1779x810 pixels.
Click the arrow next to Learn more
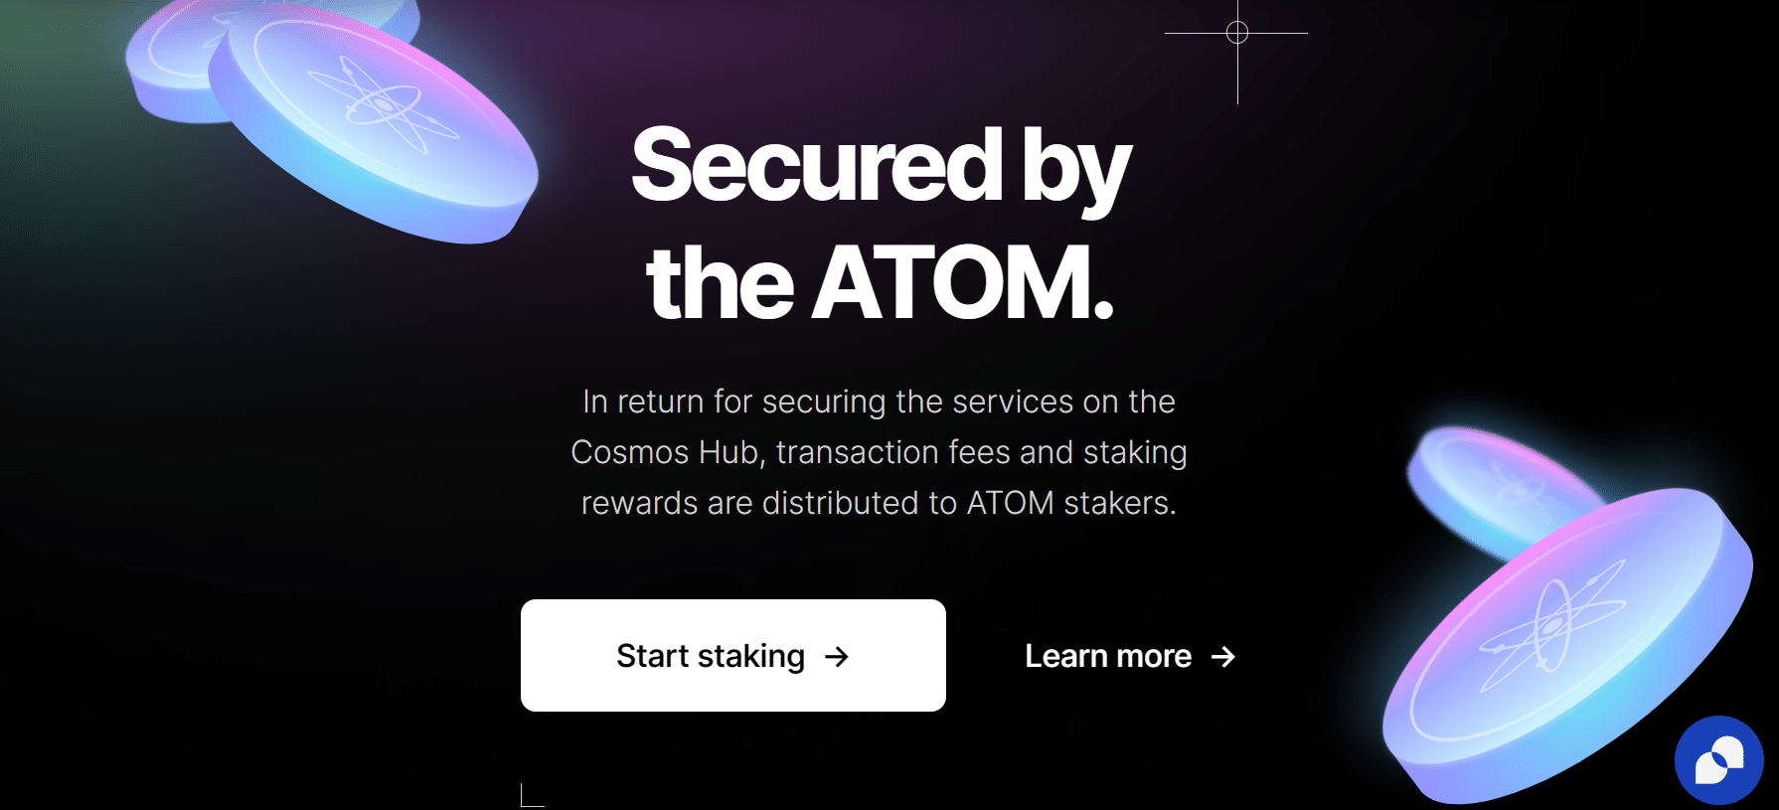pyautogui.click(x=1224, y=656)
